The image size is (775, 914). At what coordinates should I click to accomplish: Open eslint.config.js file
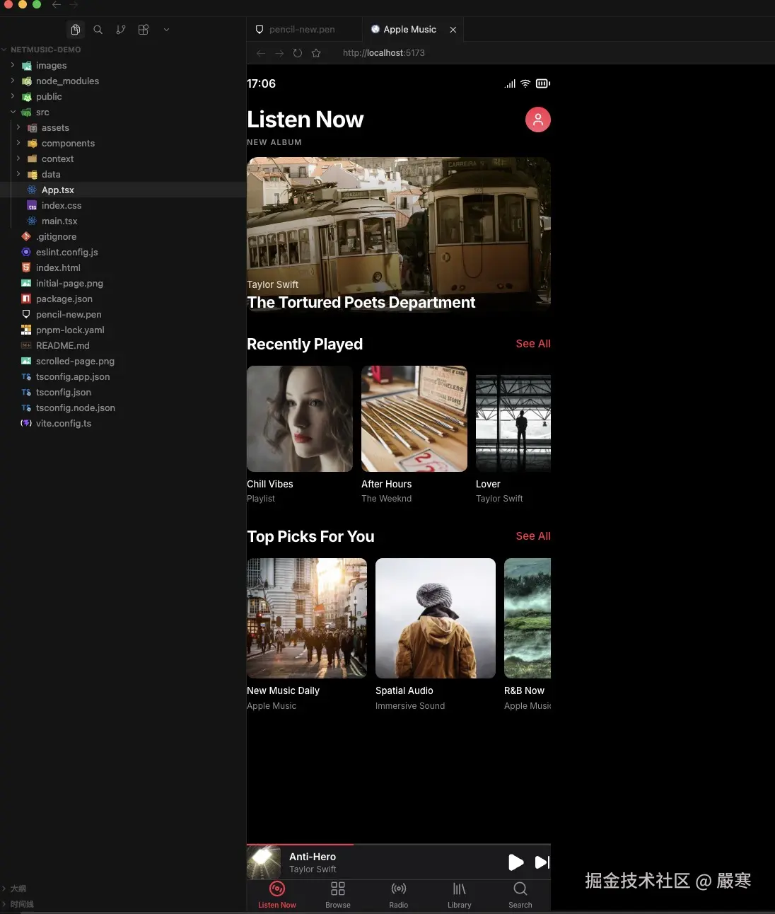123,253
